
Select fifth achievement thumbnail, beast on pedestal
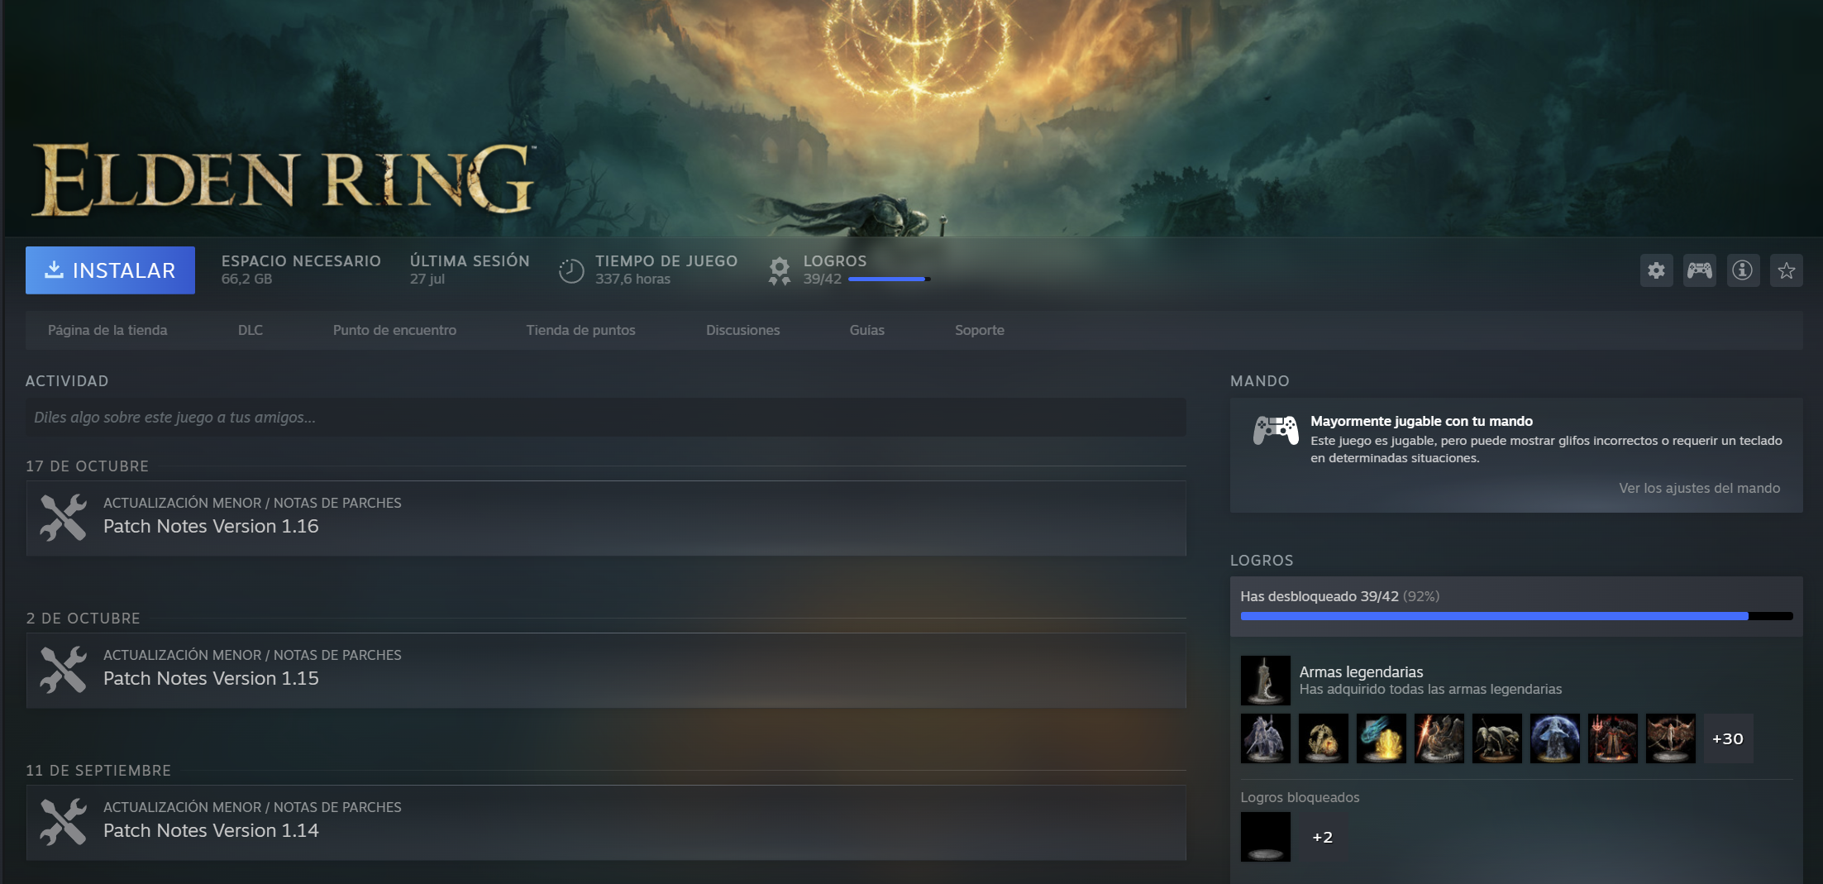click(1496, 738)
